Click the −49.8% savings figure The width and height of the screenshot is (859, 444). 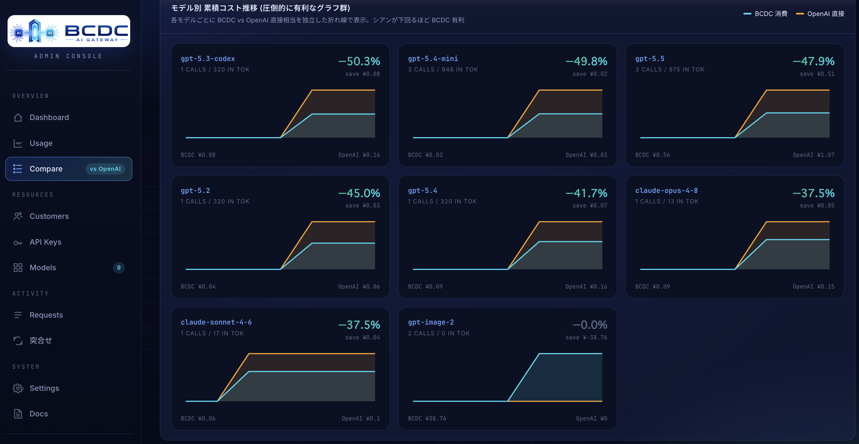point(586,61)
